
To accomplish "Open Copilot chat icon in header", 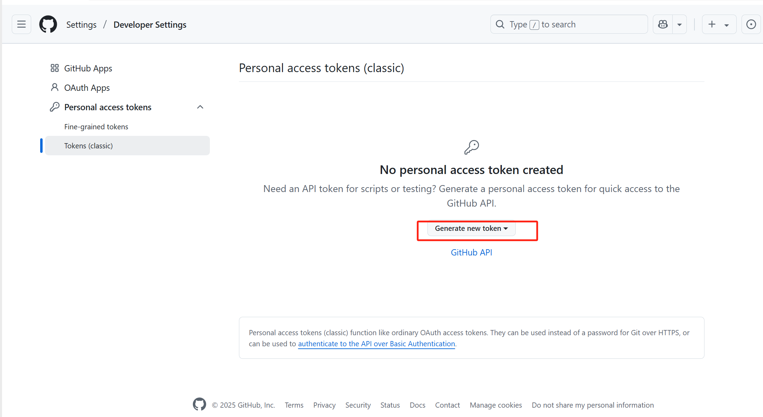I will pyautogui.click(x=663, y=24).
